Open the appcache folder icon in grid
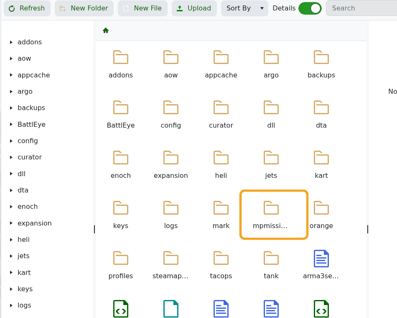Screen dimensions: 397x318 (x=221, y=57)
